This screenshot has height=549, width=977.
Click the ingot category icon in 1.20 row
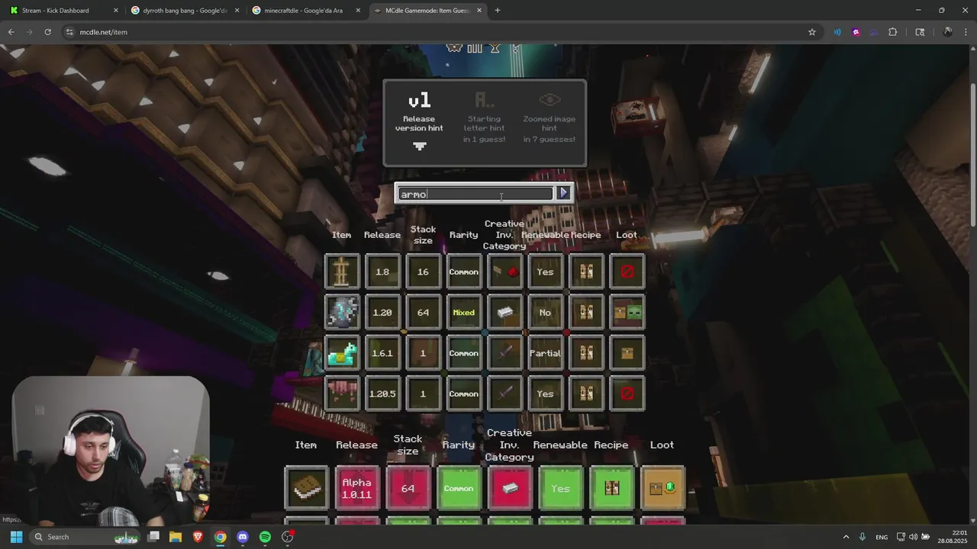click(505, 313)
